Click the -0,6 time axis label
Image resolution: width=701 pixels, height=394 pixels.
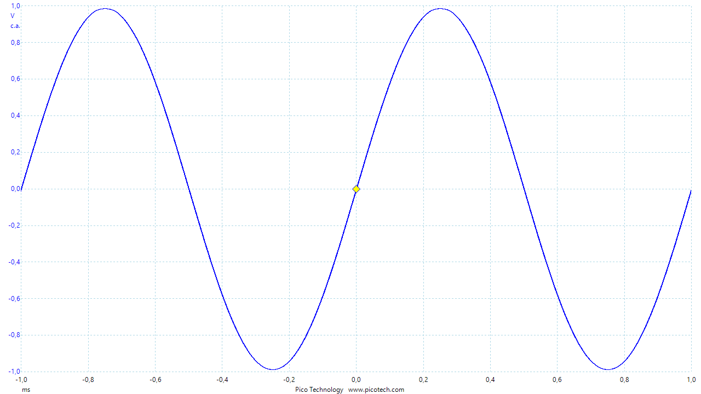click(155, 379)
